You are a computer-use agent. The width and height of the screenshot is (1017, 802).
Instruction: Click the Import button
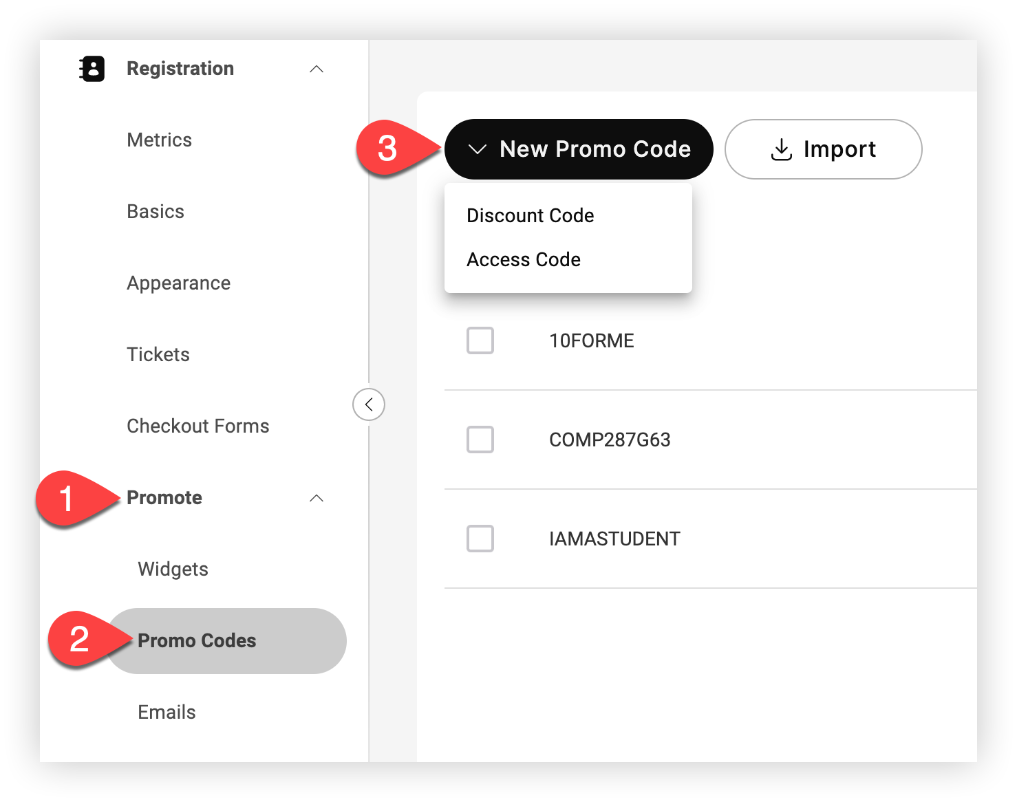pyautogui.click(x=823, y=149)
